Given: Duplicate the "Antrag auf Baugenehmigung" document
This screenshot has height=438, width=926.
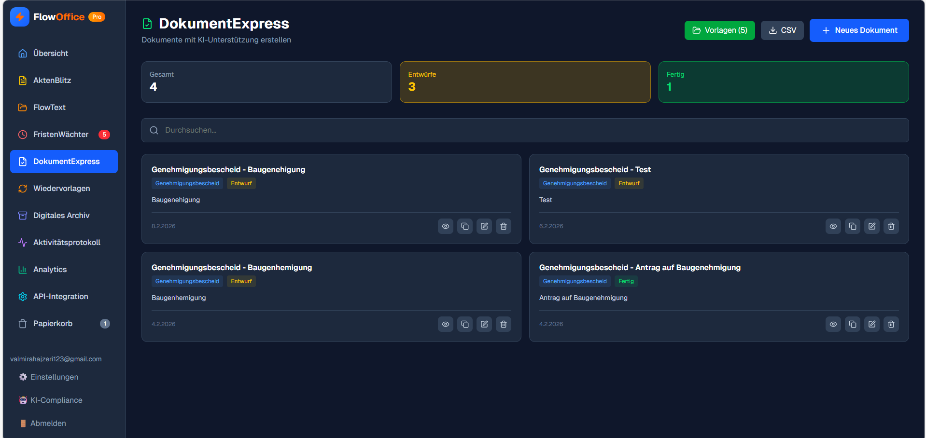Looking at the screenshot, I should [x=852, y=324].
